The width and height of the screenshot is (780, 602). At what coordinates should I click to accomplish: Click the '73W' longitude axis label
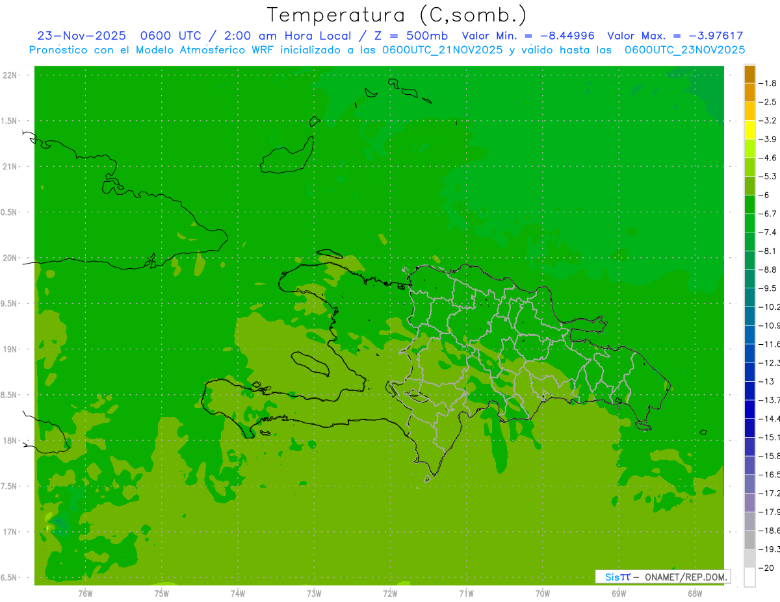[x=314, y=594]
